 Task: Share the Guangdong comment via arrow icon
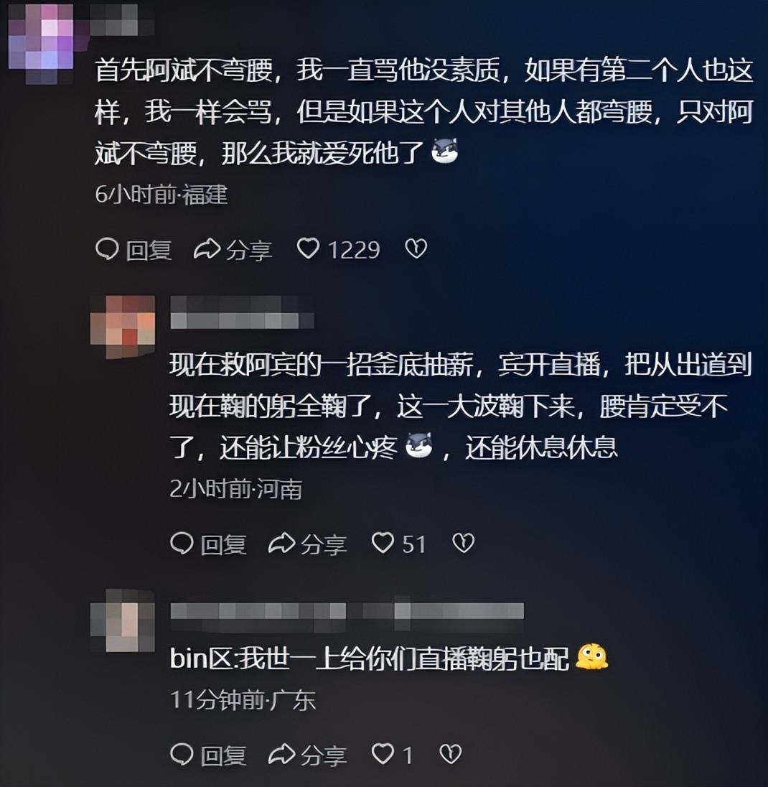pos(282,754)
